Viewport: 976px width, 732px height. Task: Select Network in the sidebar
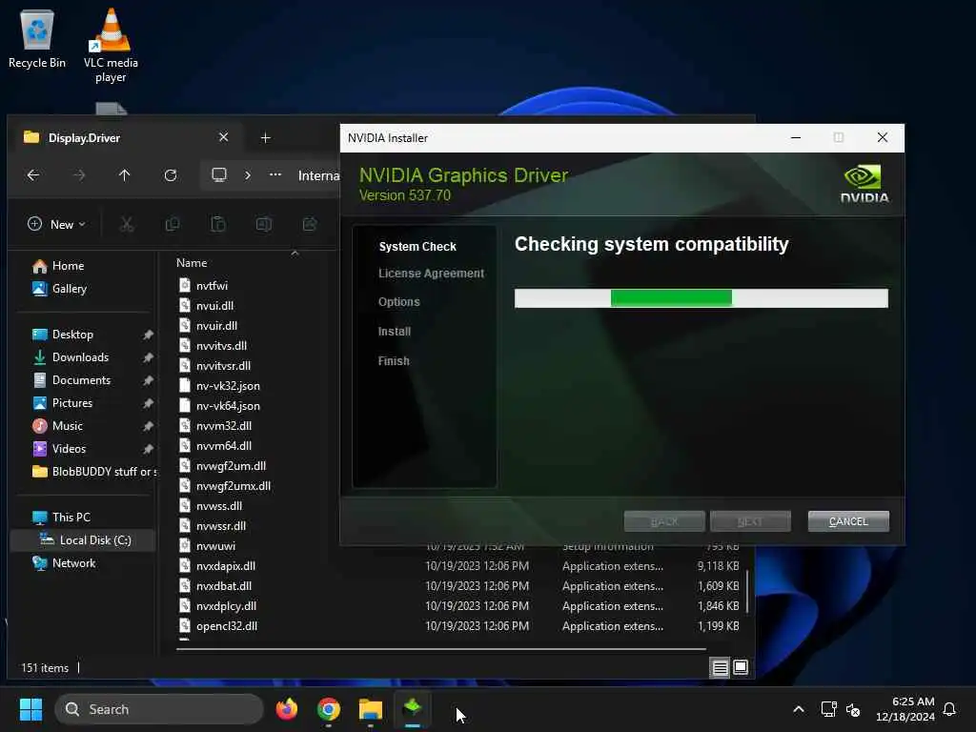click(x=73, y=563)
